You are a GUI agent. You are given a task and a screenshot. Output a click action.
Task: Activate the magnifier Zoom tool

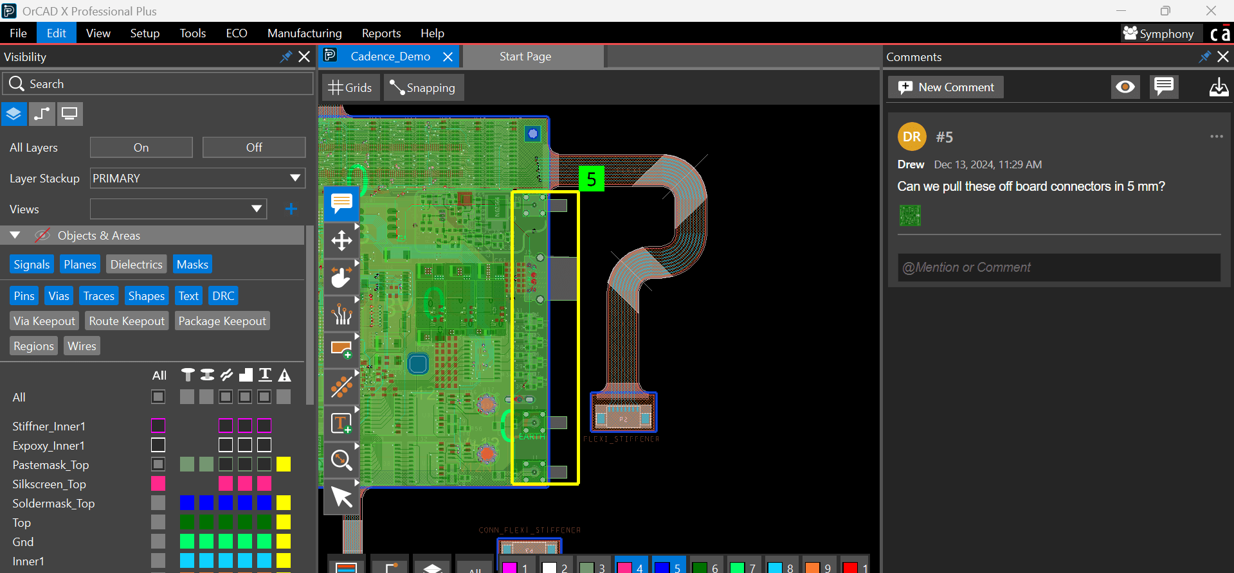pos(341,460)
